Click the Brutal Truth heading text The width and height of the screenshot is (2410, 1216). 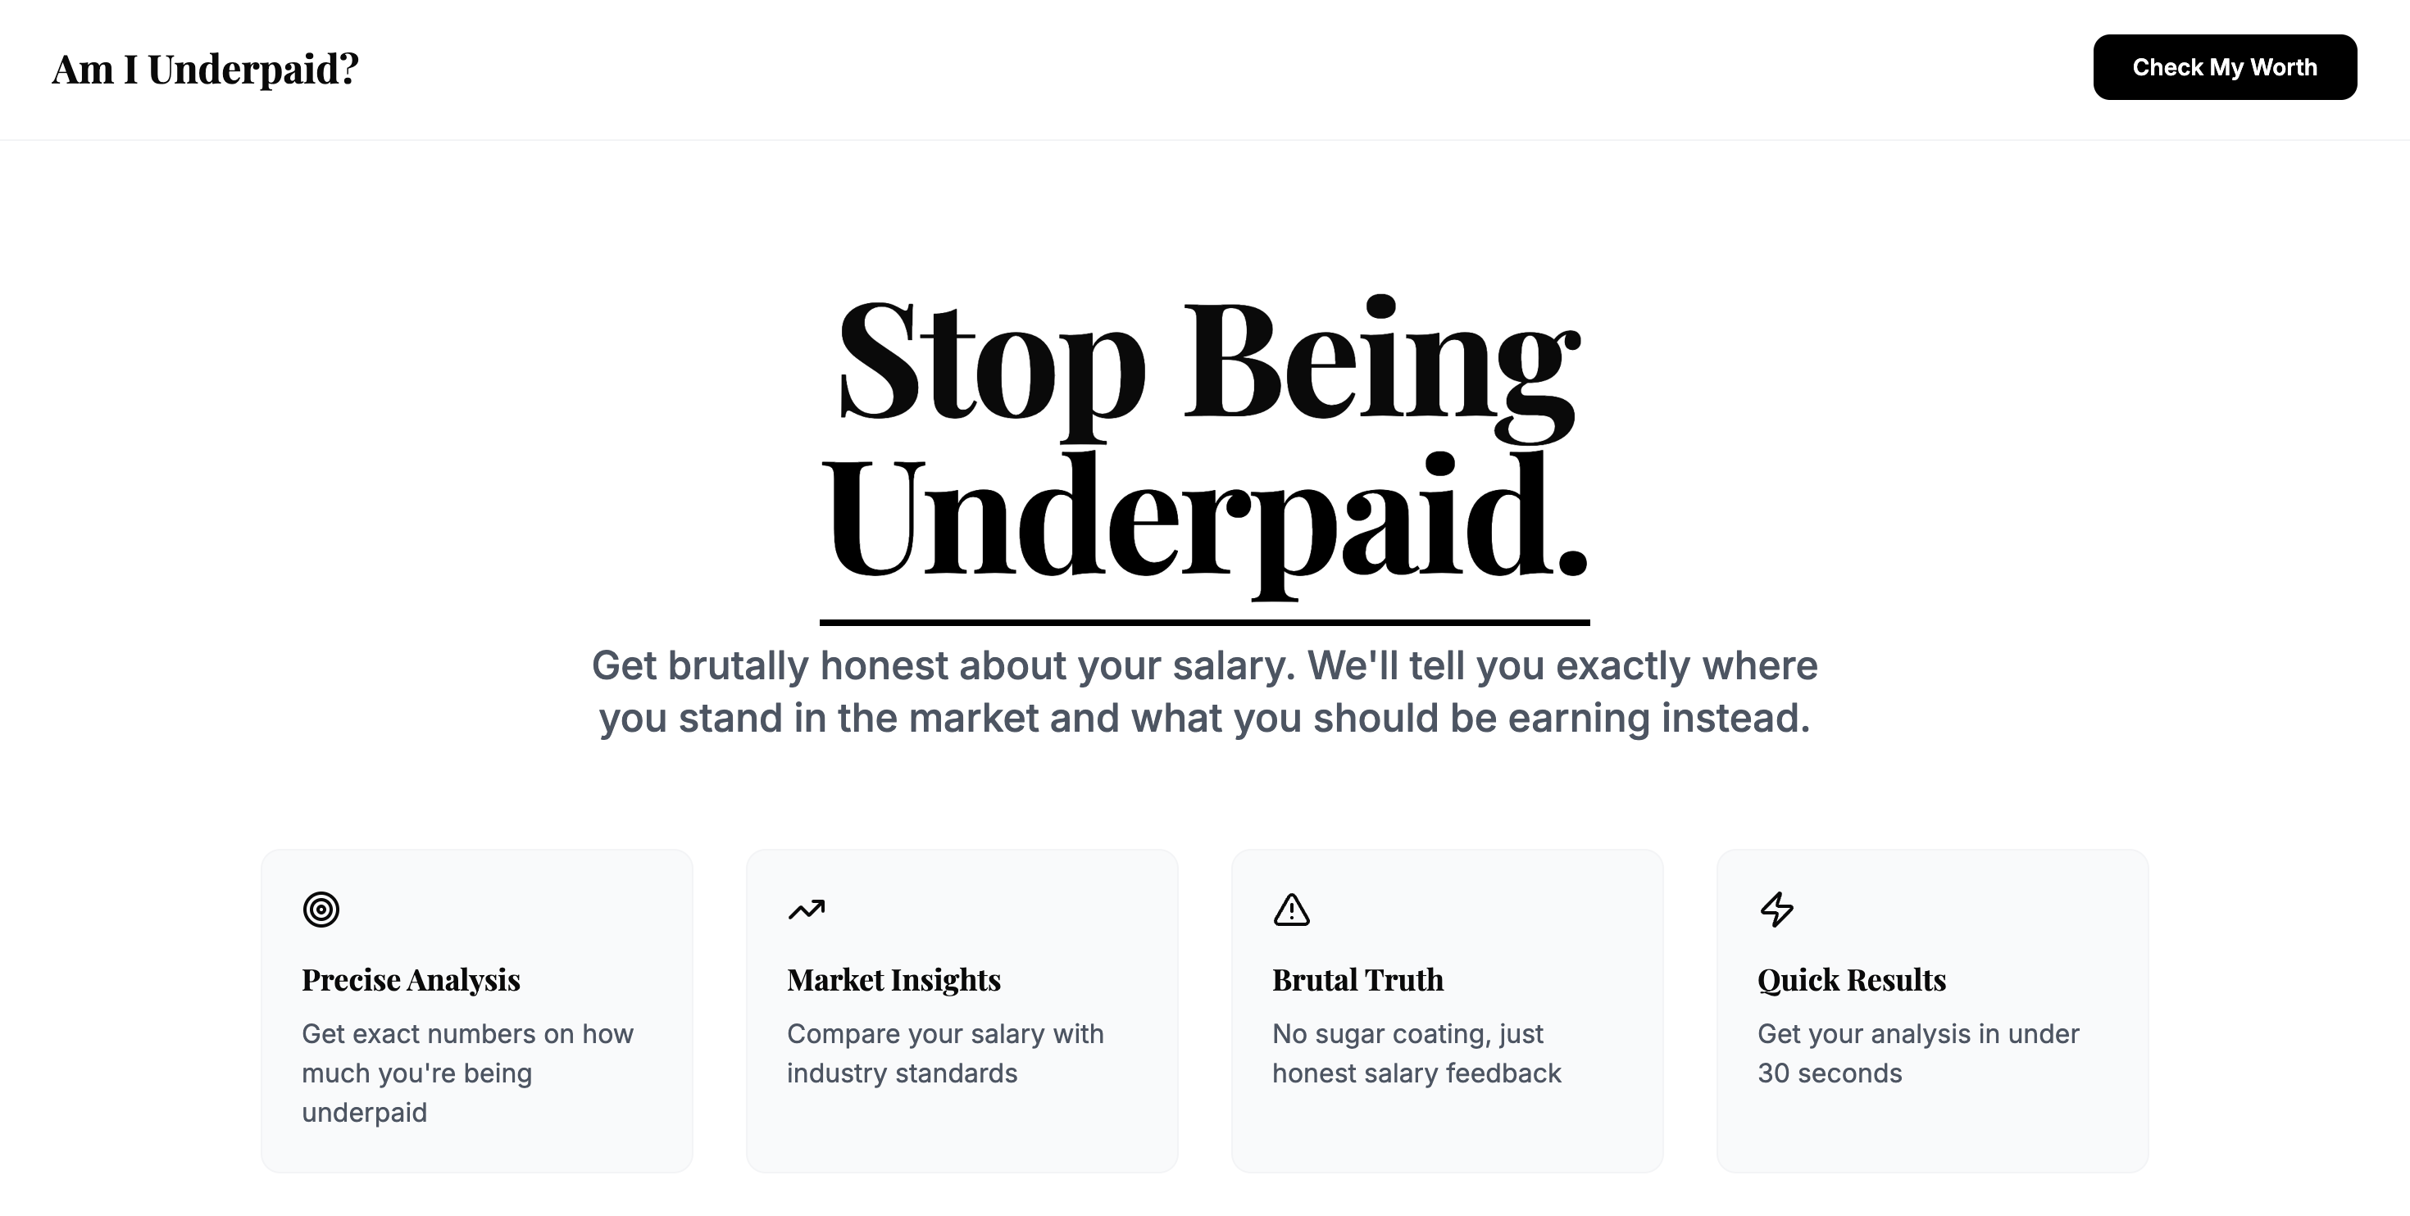pyautogui.click(x=1357, y=980)
